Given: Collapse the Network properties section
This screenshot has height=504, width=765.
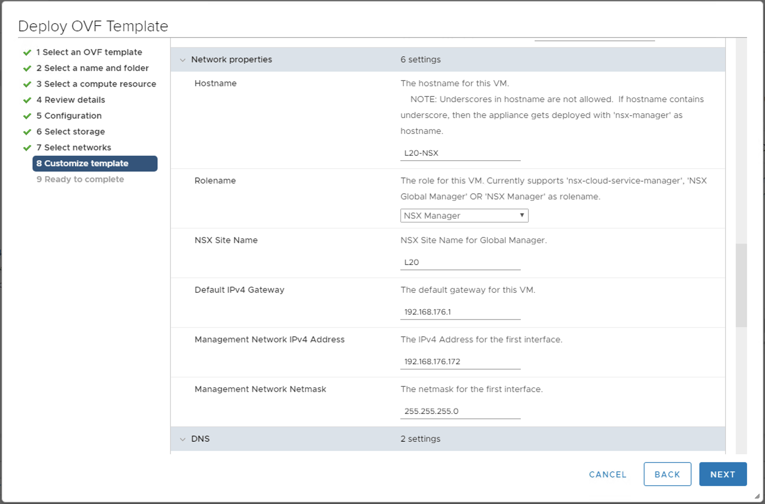Looking at the screenshot, I should point(183,60).
